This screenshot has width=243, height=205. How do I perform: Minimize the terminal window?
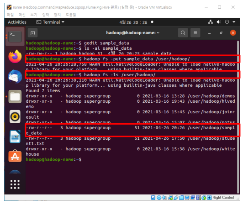tap(209, 33)
